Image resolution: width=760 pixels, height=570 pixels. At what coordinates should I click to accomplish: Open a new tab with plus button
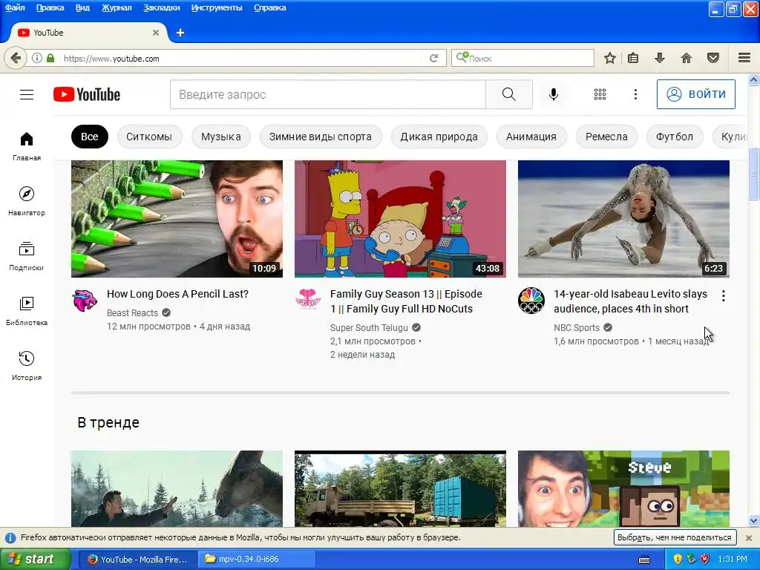tap(180, 33)
